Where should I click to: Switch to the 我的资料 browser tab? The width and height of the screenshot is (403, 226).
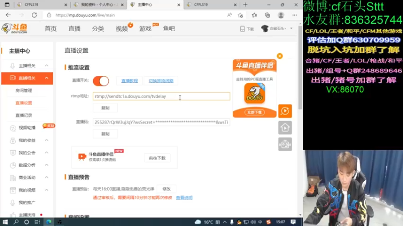(98, 5)
